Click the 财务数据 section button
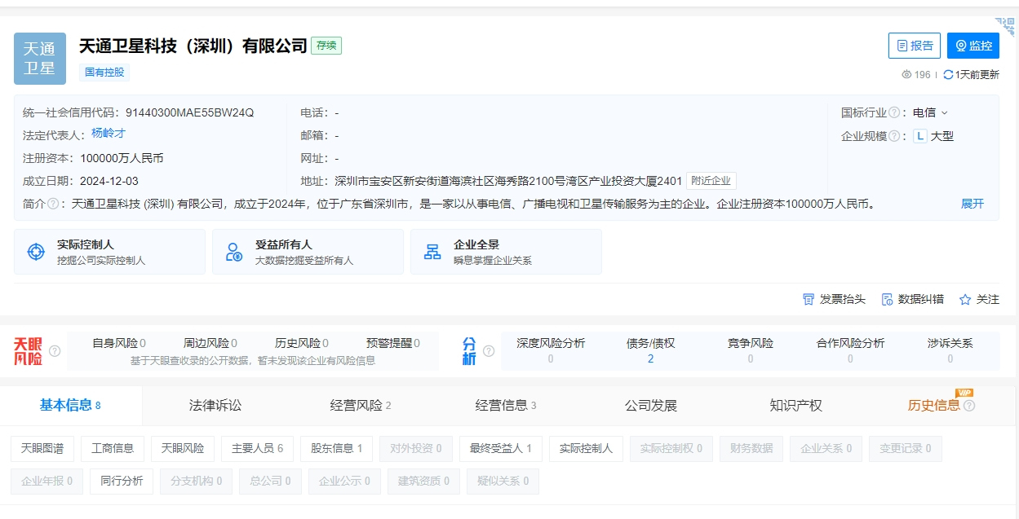 click(751, 449)
